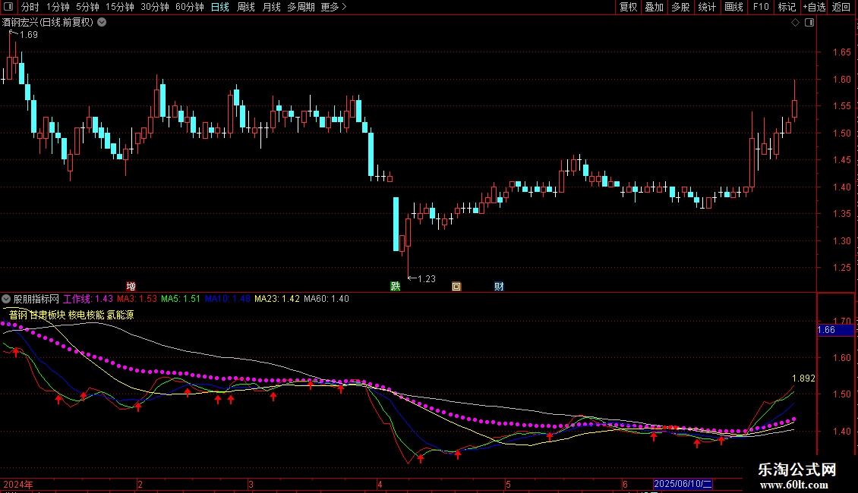The image size is (858, 493).
Task: Expand the 更多 periods menu
Action: 334,7
